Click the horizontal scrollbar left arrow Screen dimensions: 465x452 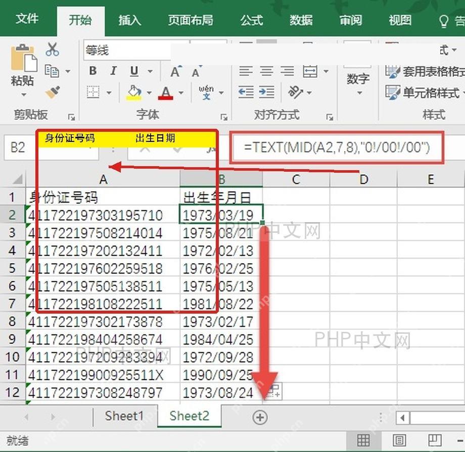click(403, 418)
